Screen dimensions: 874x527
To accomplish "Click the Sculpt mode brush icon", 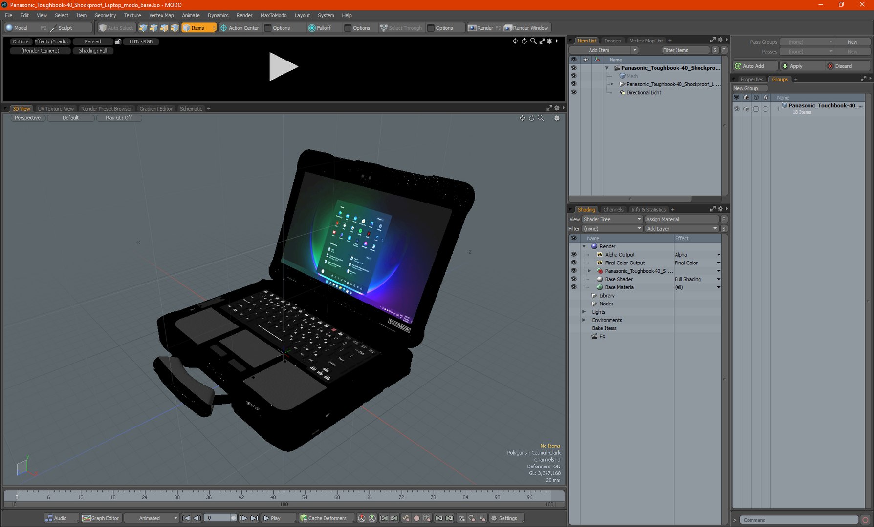I will click(54, 28).
